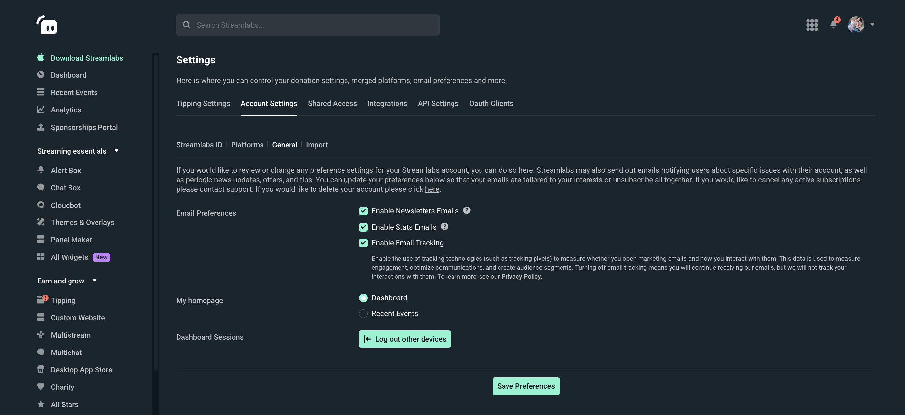
Task: Click the Chat Box bubble icon
Action: [x=41, y=187]
